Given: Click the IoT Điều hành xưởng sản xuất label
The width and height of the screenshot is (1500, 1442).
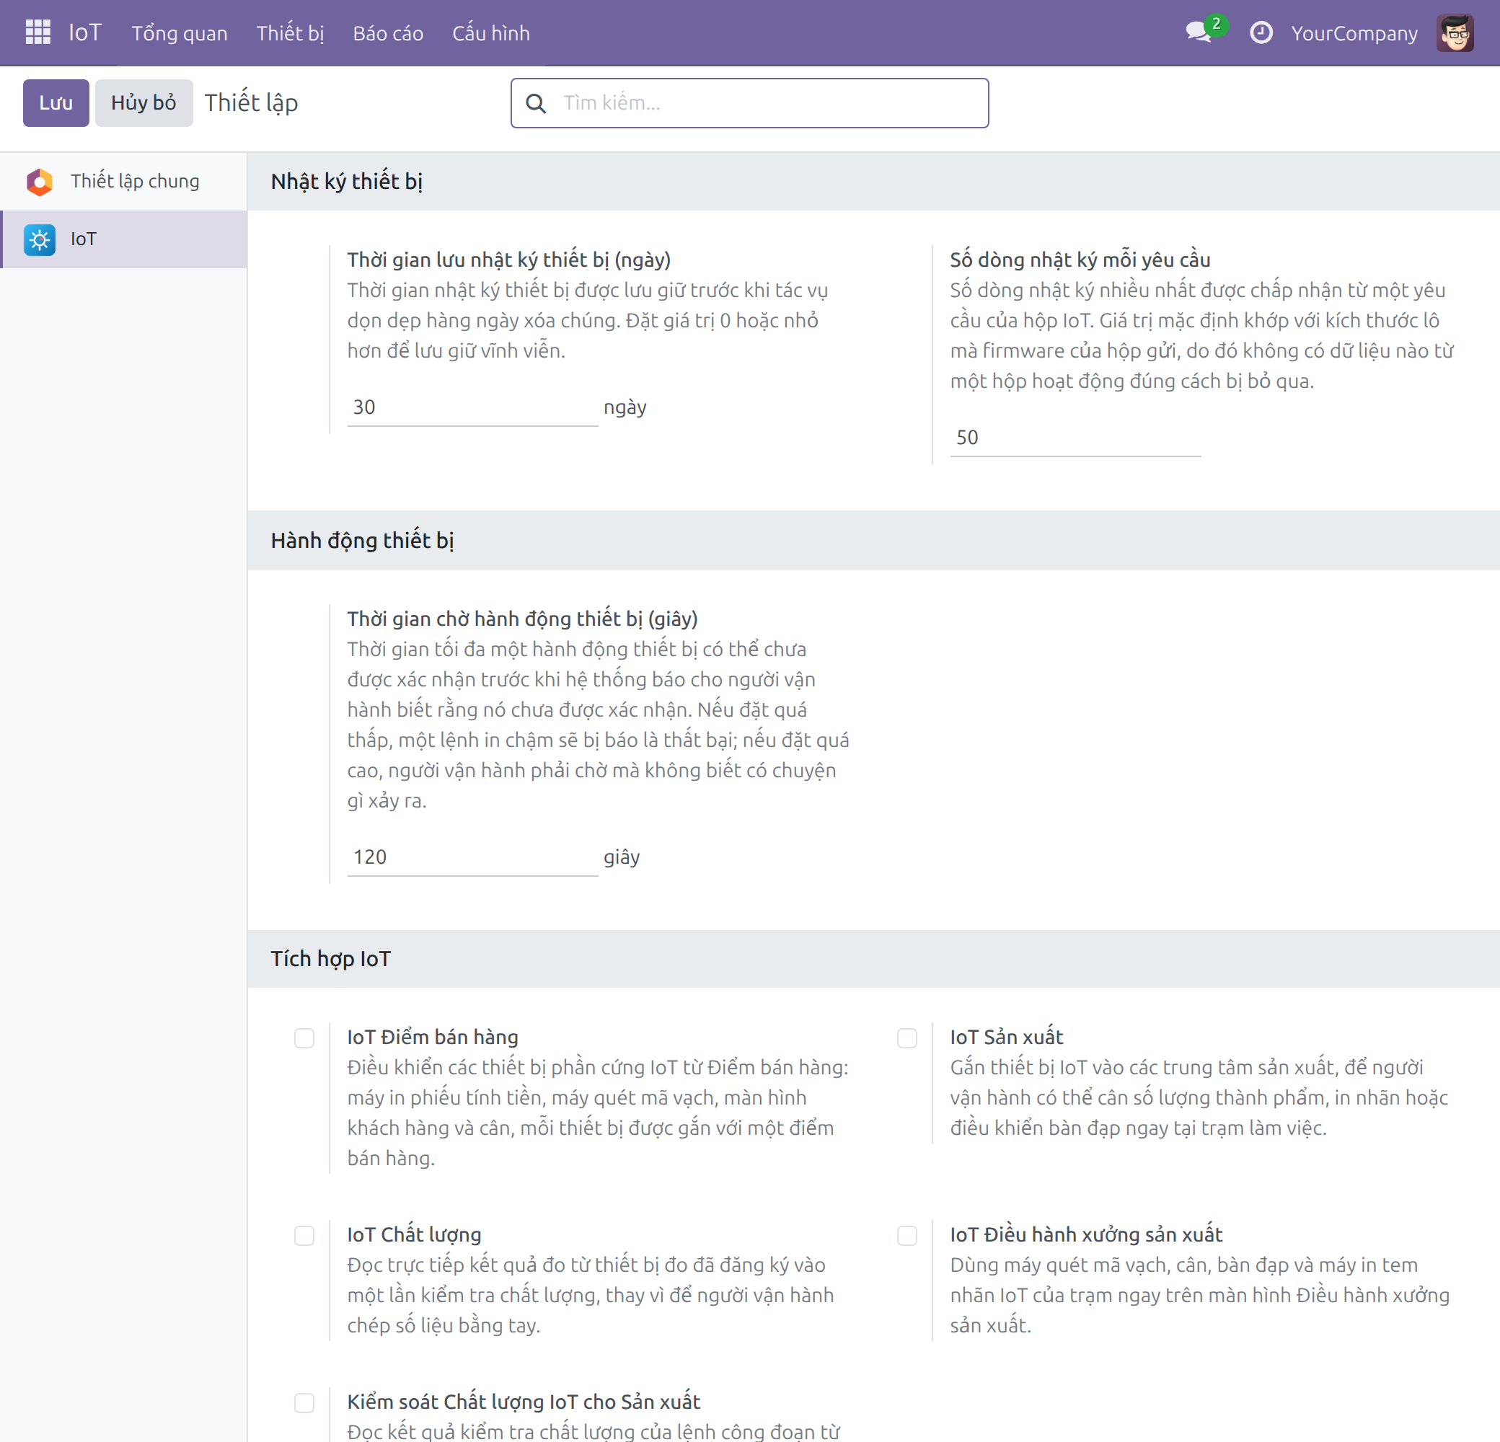Looking at the screenshot, I should pyautogui.click(x=1086, y=1234).
